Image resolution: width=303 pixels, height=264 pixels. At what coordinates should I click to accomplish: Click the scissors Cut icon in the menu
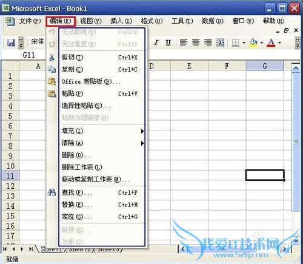tap(52, 58)
